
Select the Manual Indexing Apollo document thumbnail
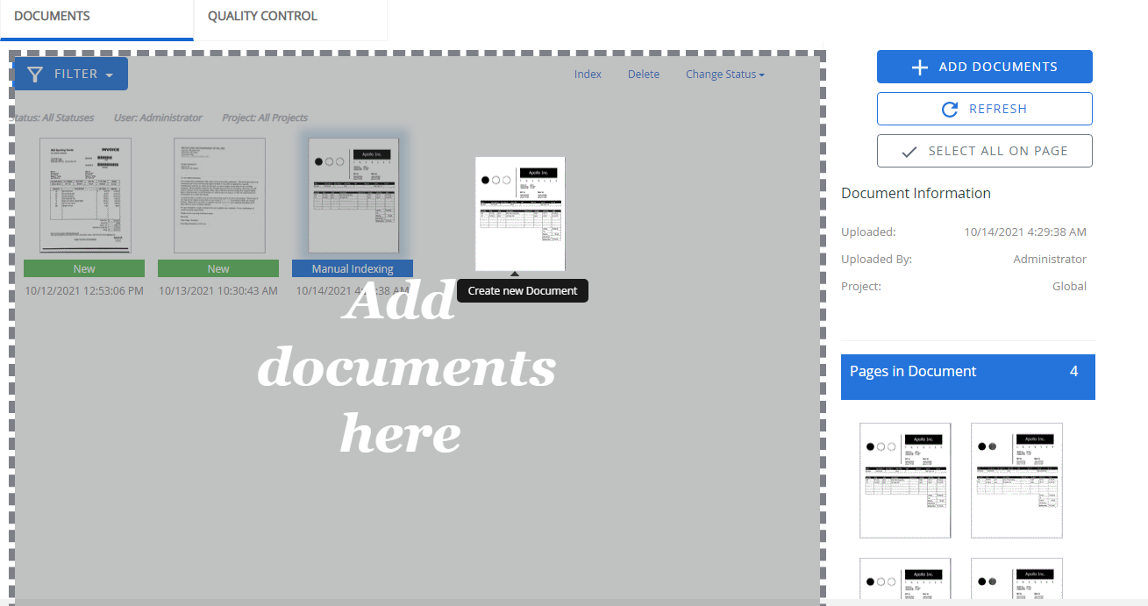click(353, 196)
